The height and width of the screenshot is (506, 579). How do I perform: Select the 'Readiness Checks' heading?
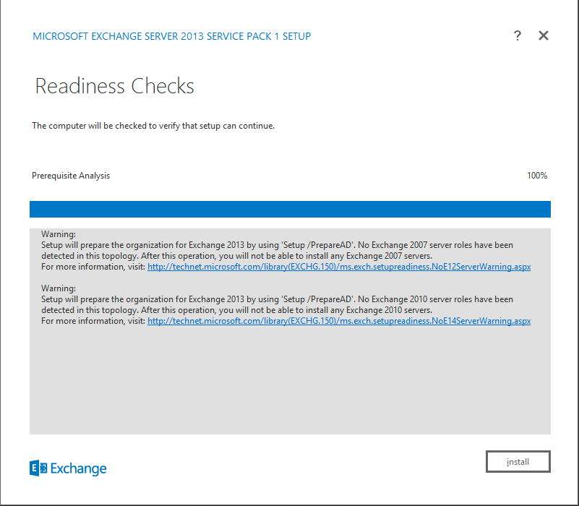tap(114, 86)
